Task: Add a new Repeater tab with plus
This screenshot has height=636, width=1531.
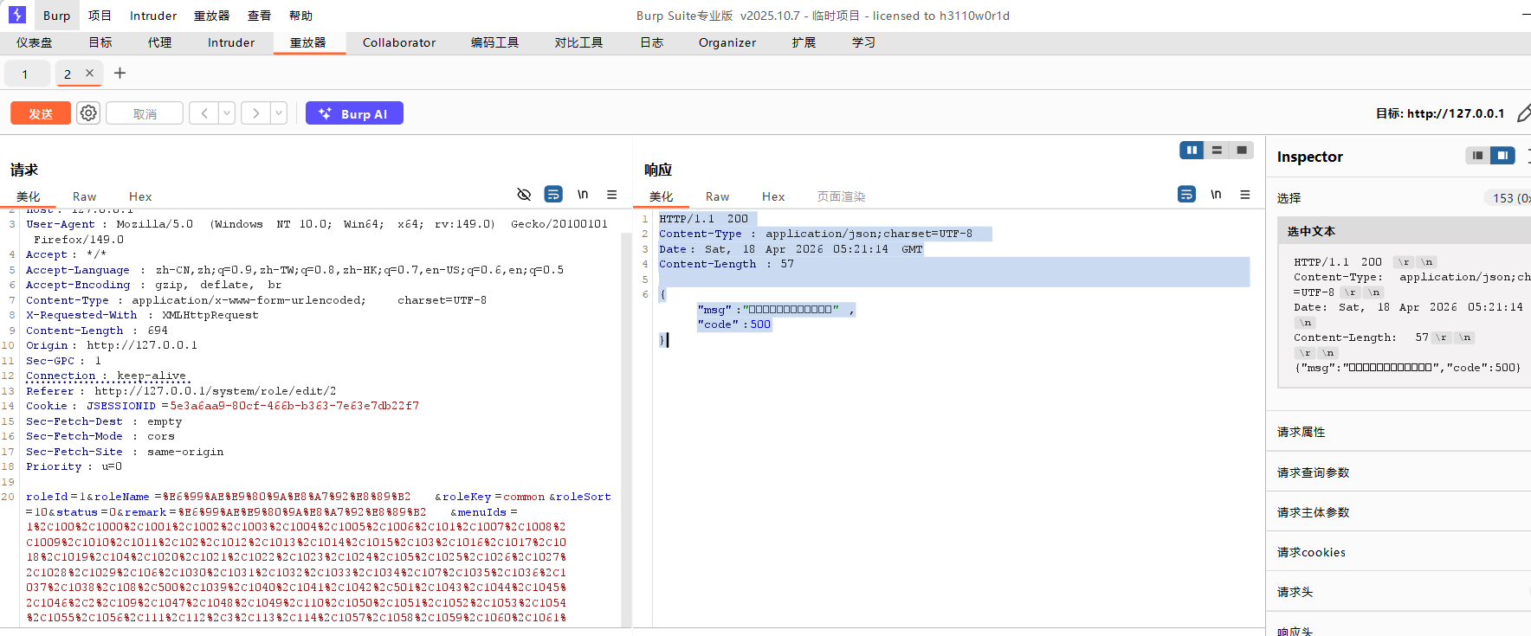Action: [x=120, y=74]
